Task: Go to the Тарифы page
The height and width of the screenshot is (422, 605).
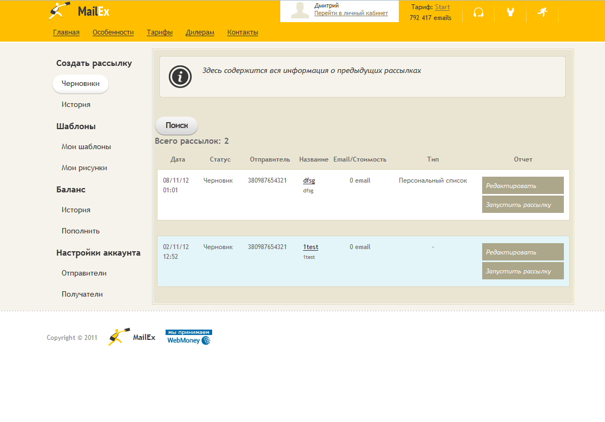Action: coord(160,32)
